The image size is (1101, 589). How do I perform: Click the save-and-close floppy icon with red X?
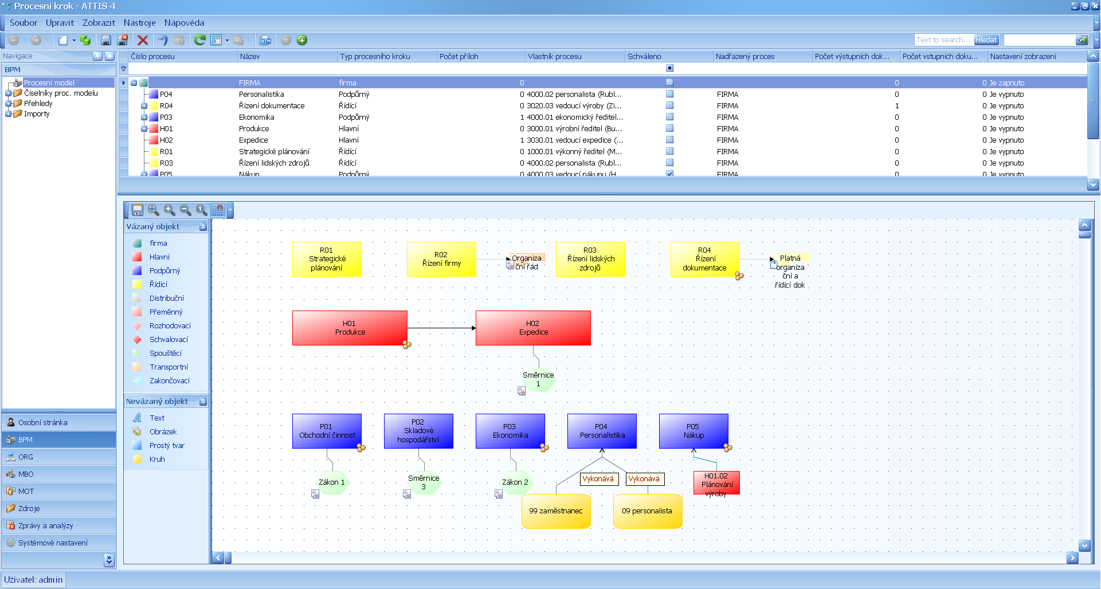[123, 40]
